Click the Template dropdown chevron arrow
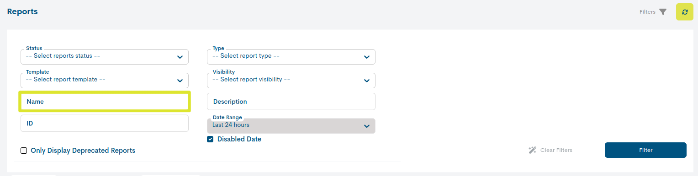Image resolution: width=698 pixels, height=176 pixels. [180, 80]
